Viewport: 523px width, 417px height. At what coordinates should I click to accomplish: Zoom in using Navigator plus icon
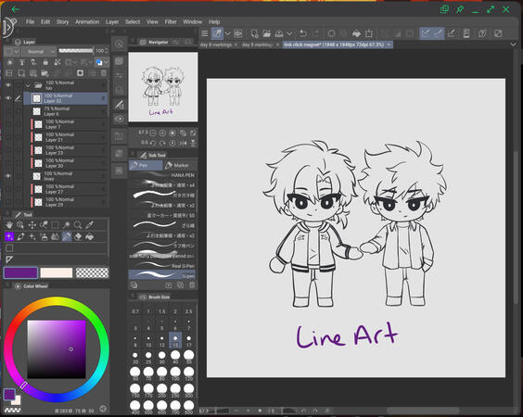click(x=162, y=133)
